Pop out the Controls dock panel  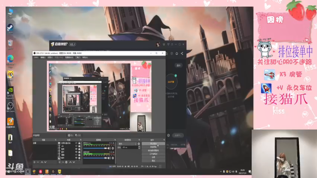pos(164,140)
